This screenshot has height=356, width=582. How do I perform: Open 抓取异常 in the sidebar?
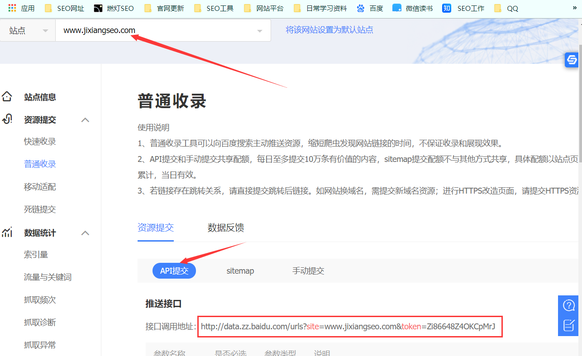pyautogui.click(x=40, y=345)
